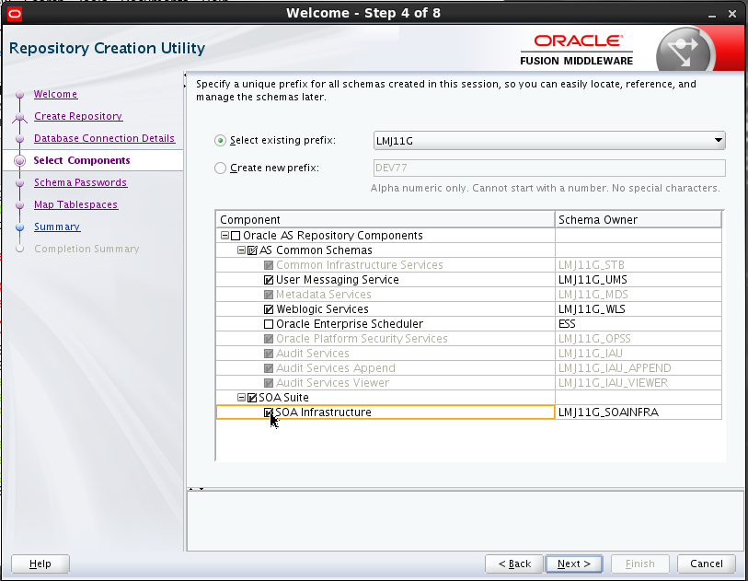Viewport: 748px width, 581px height.
Task: Click the Database Connection Details bullet icon
Action: coord(19,139)
